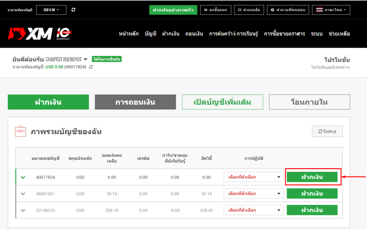Image resolution: width=367 pixels, height=229 pixels.
Task: Expand account row 40017824 chevron
Action: point(23,177)
